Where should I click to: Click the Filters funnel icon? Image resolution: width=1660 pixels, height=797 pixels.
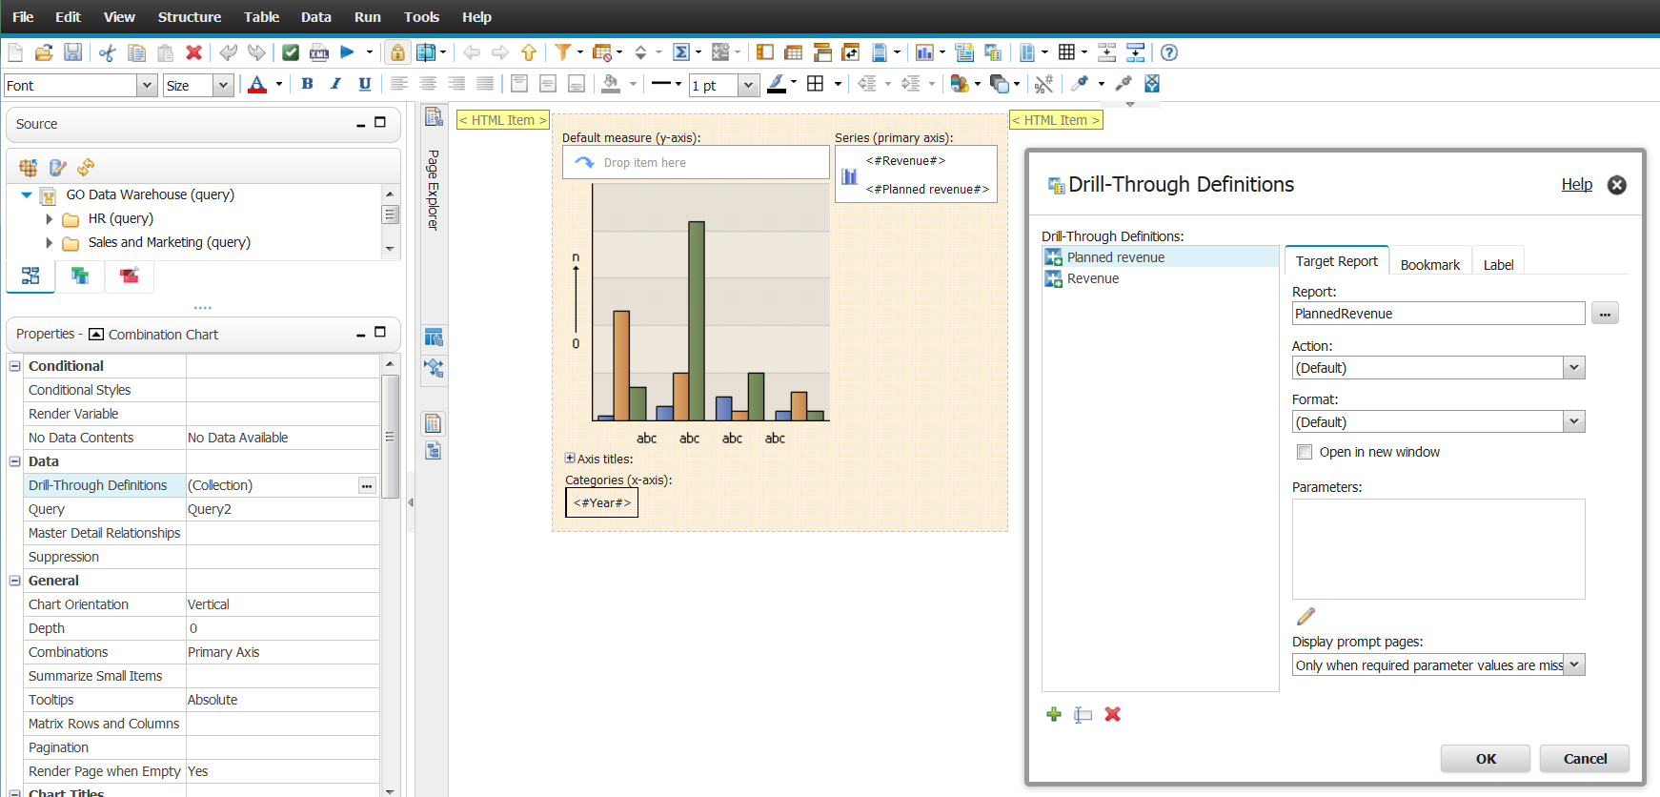[x=563, y=52]
